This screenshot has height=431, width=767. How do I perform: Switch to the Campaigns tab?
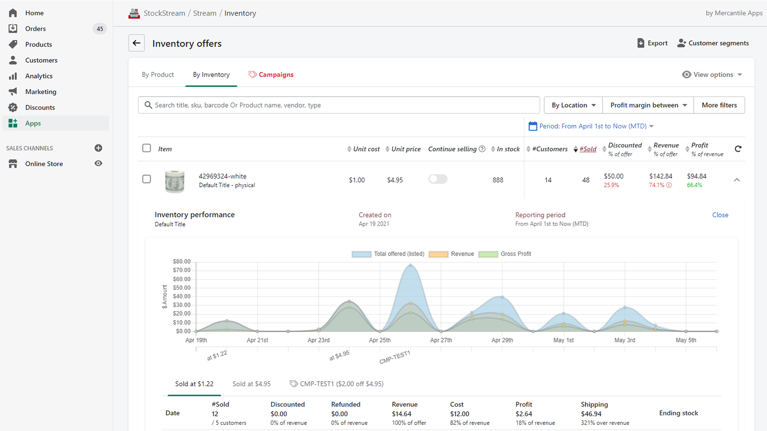(x=271, y=75)
